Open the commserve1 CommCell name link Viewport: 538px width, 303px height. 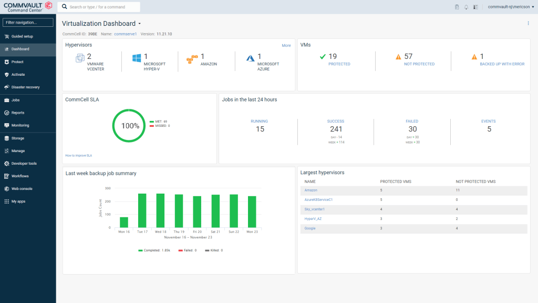click(x=125, y=34)
